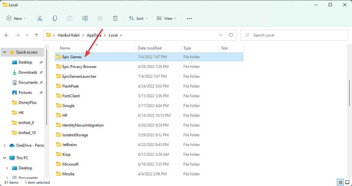This screenshot has width=352, height=186.
Task: Open Downloads in Quick access
Action: tap(28, 72)
